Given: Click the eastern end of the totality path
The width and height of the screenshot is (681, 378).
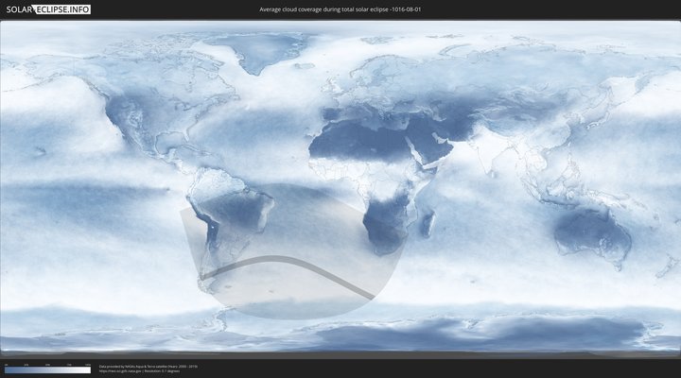Looking at the screenshot, I should pos(372,299).
